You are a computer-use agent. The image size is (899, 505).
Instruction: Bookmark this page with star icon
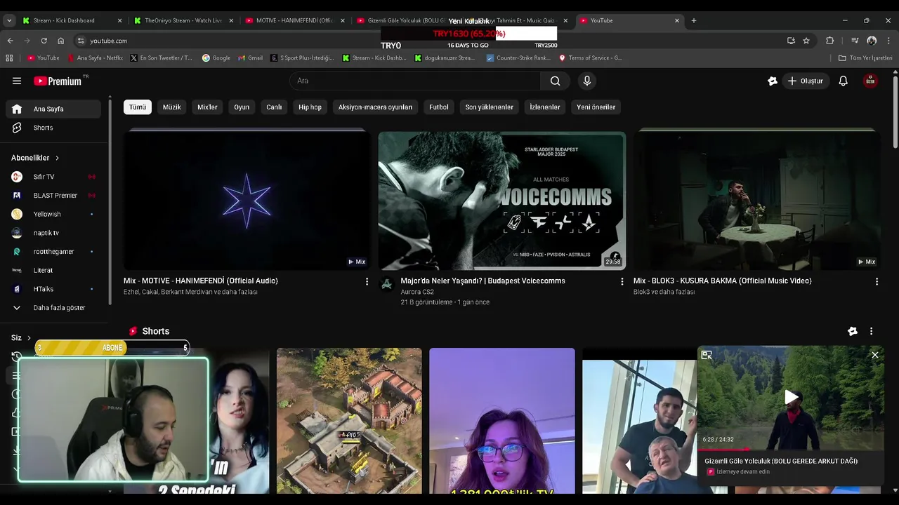tap(806, 41)
